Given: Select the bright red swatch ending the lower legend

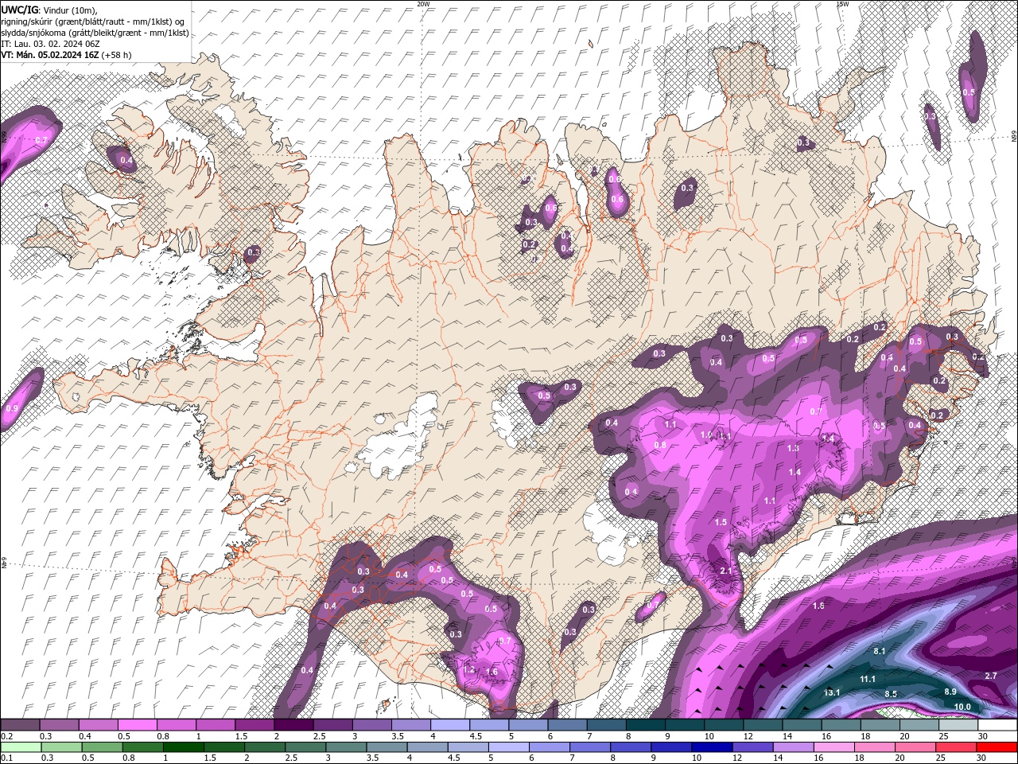Looking at the screenshot, I should 997,747.
